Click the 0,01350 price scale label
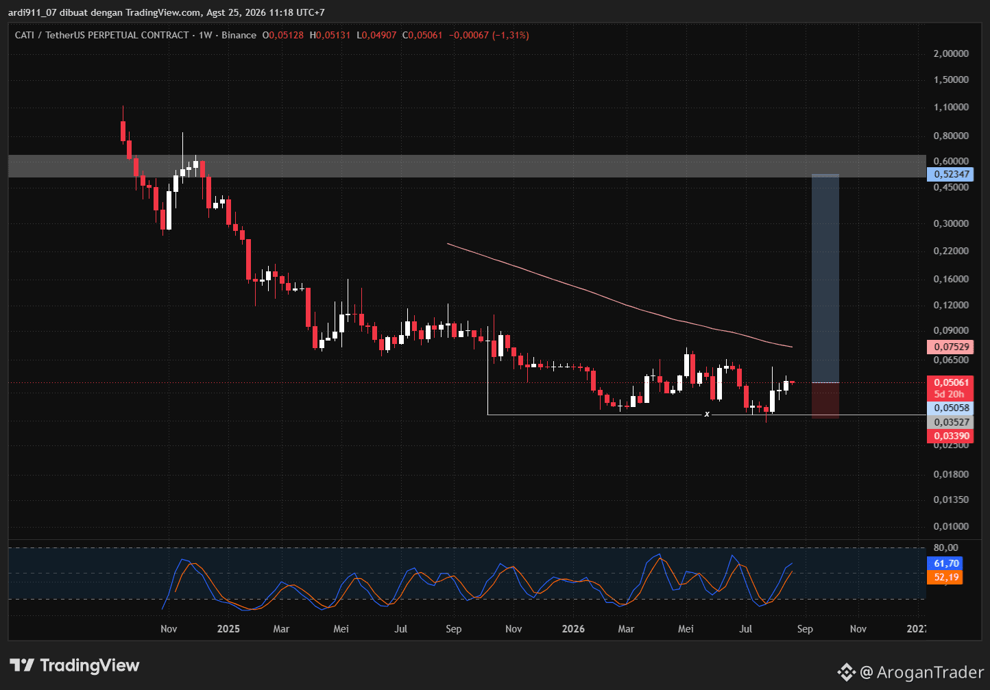The width and height of the screenshot is (990, 690). click(951, 500)
